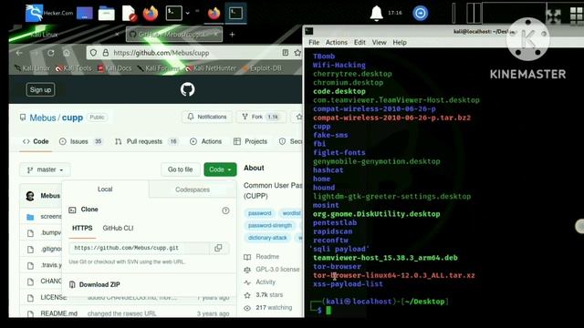The height and width of the screenshot is (328, 584).
Task: Switch to the Codespaces tab
Action: coord(193,190)
